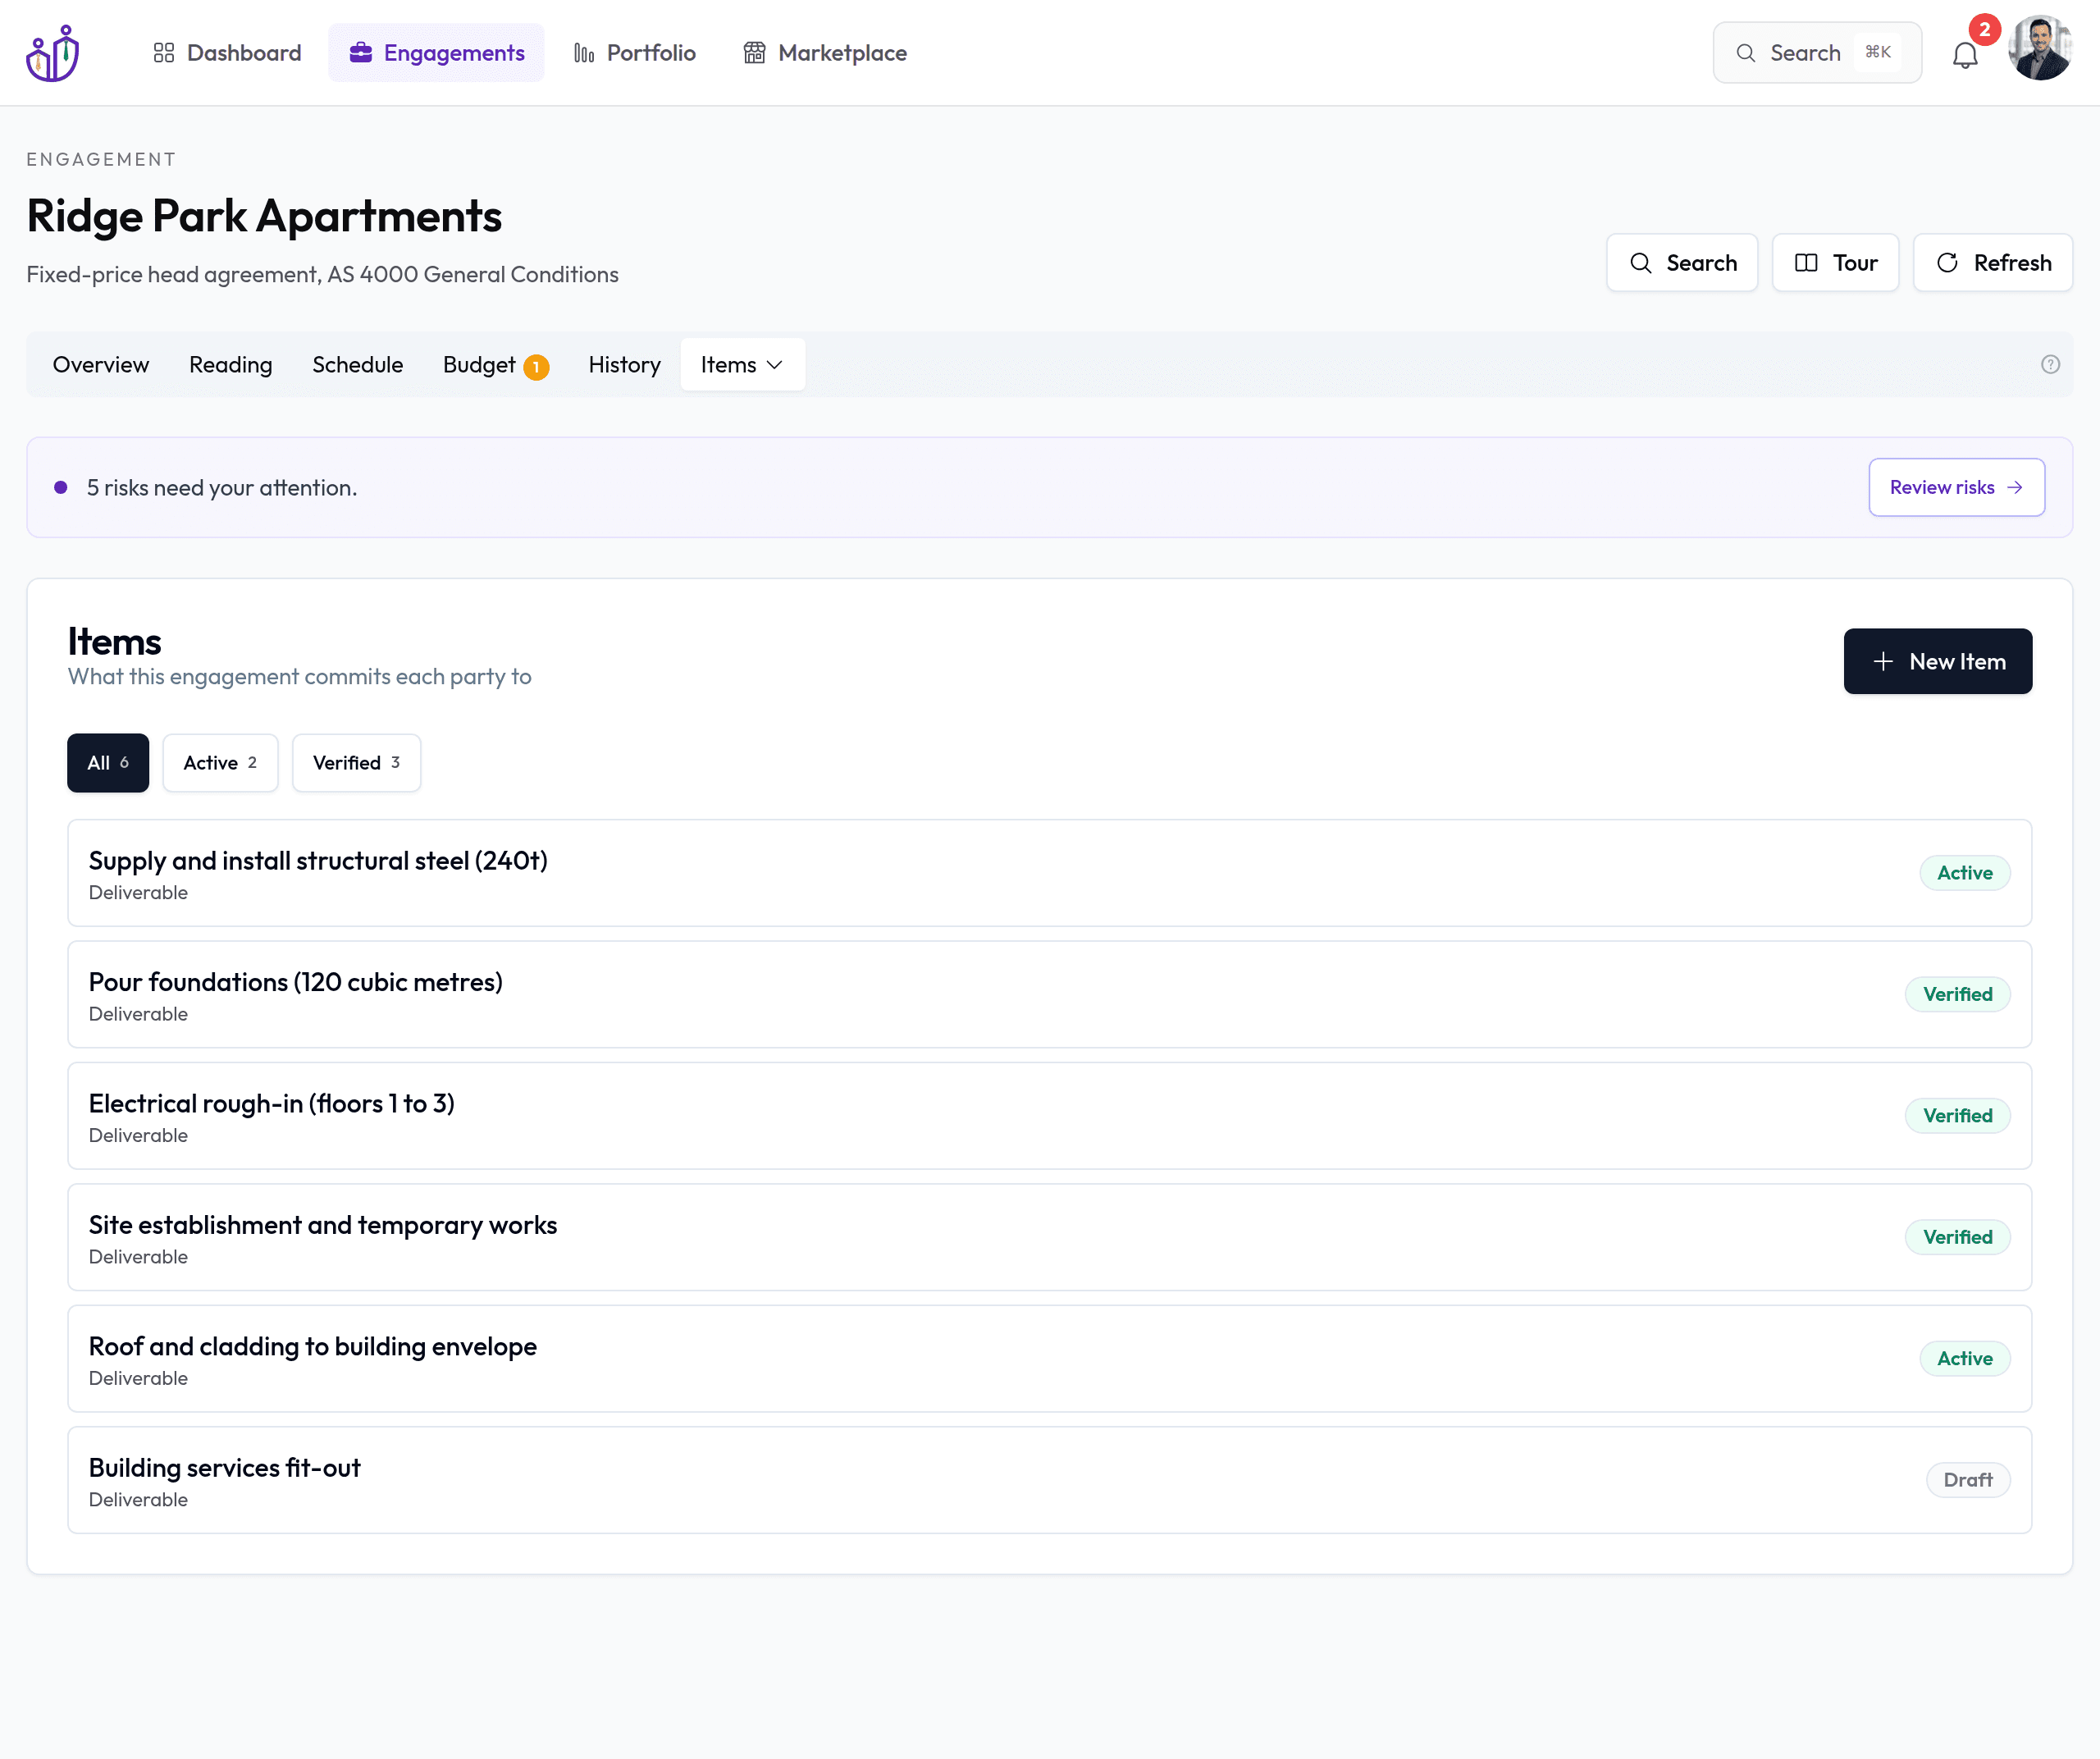Click Active badge on structural steel row

coord(1964,874)
